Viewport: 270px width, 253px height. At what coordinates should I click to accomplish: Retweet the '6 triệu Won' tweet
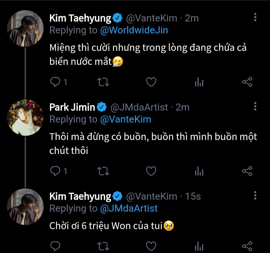[x=103, y=246]
